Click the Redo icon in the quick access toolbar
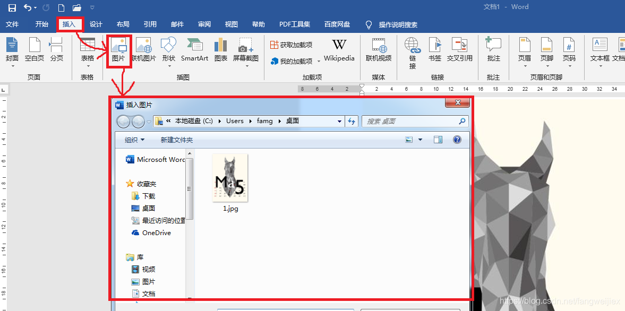This screenshot has width=625, height=311. [46, 7]
